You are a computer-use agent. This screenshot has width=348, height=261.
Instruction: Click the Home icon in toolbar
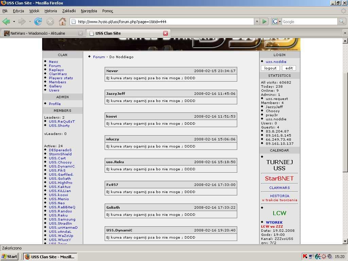click(x=63, y=22)
